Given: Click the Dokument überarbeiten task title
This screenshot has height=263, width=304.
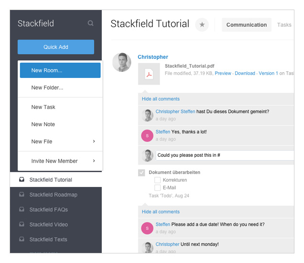Looking at the screenshot, I should [x=174, y=173].
